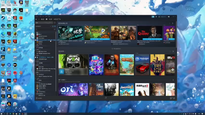
Task: Open The Quarry Halloween news card
Action: tap(150, 33)
